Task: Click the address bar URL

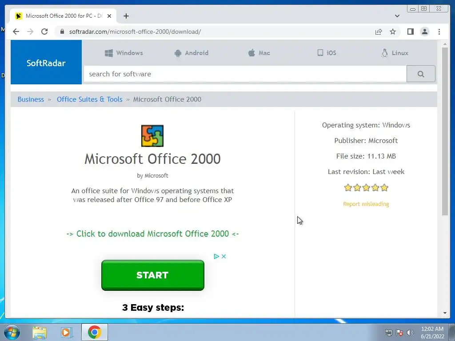Action: 135,32
